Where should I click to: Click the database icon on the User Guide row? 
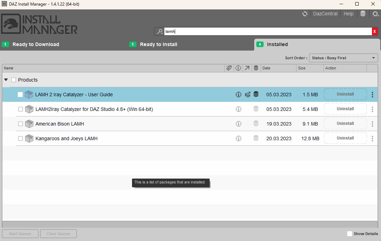coord(256,94)
